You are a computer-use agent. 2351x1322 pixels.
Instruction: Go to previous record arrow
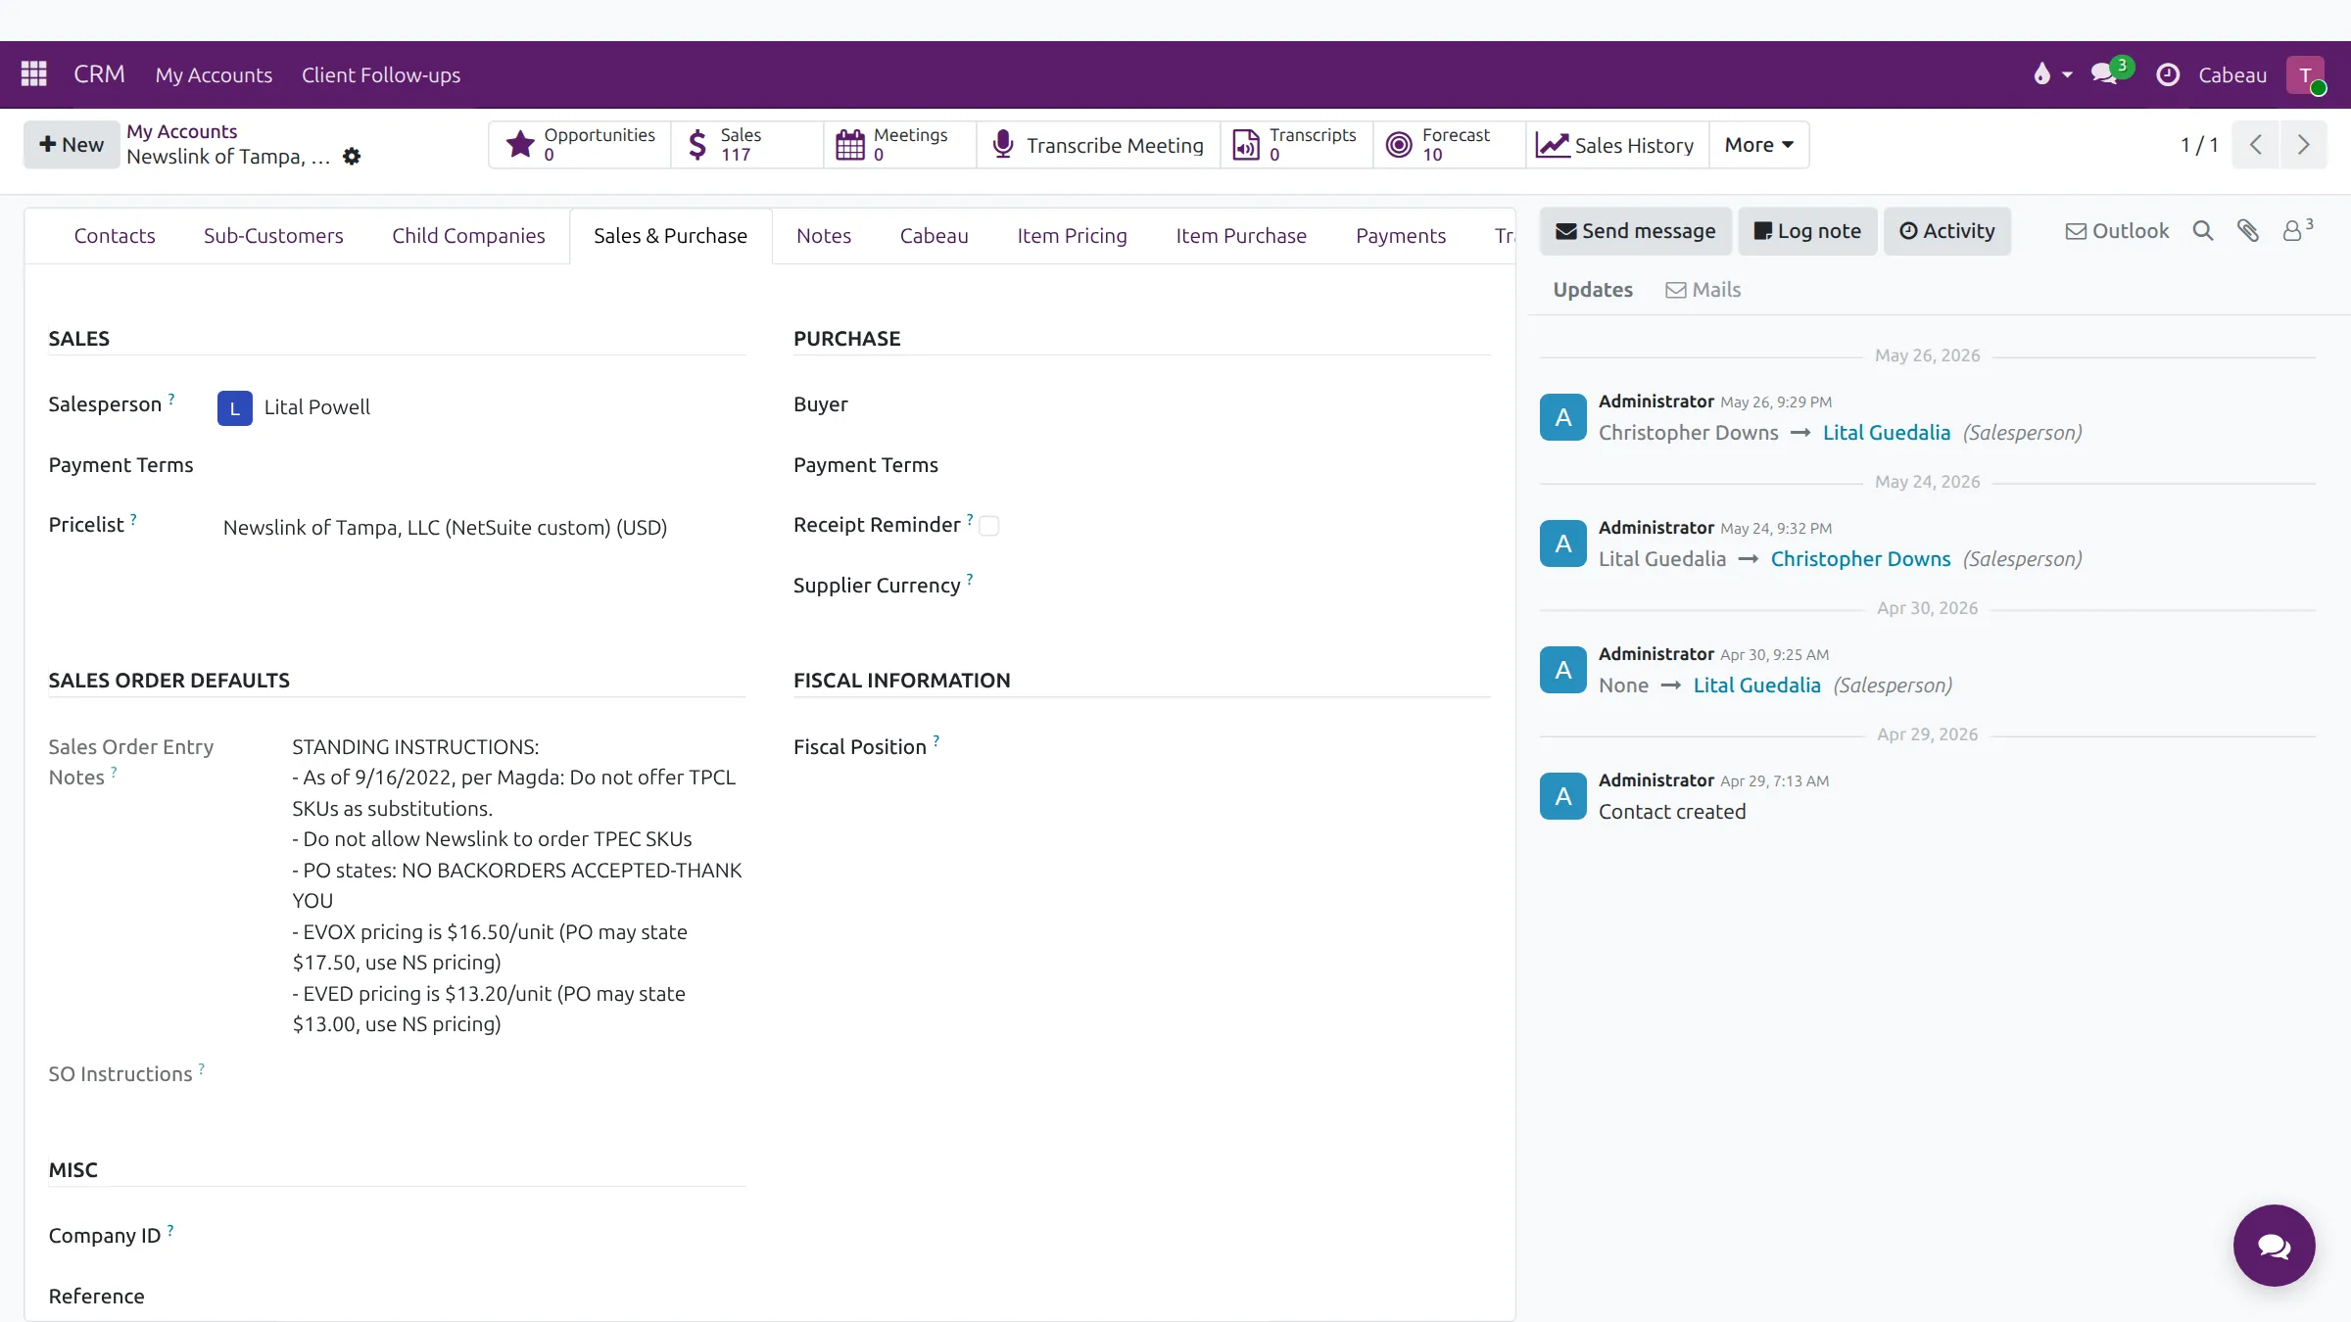(x=2256, y=145)
